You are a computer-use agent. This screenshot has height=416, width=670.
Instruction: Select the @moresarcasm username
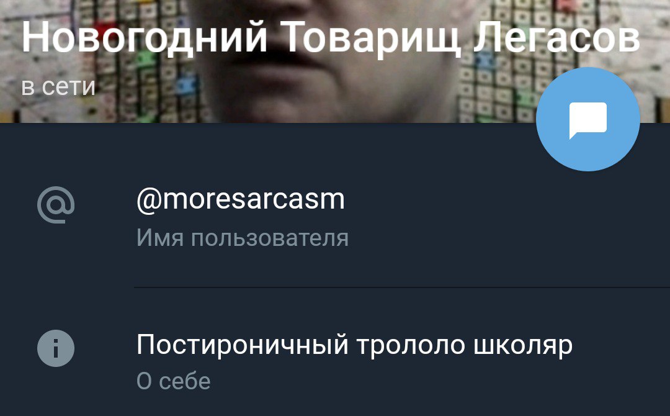(x=241, y=200)
